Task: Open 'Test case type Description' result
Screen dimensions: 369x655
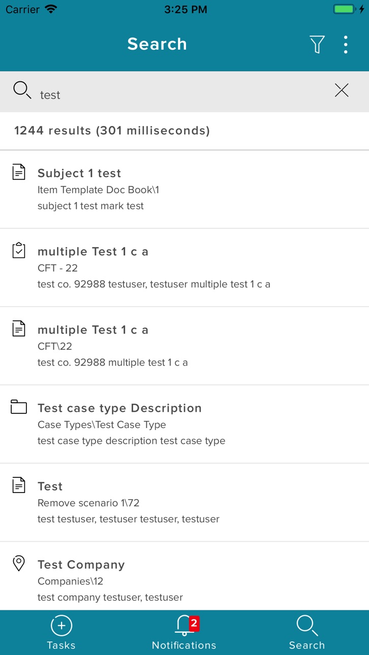Action: (x=184, y=424)
